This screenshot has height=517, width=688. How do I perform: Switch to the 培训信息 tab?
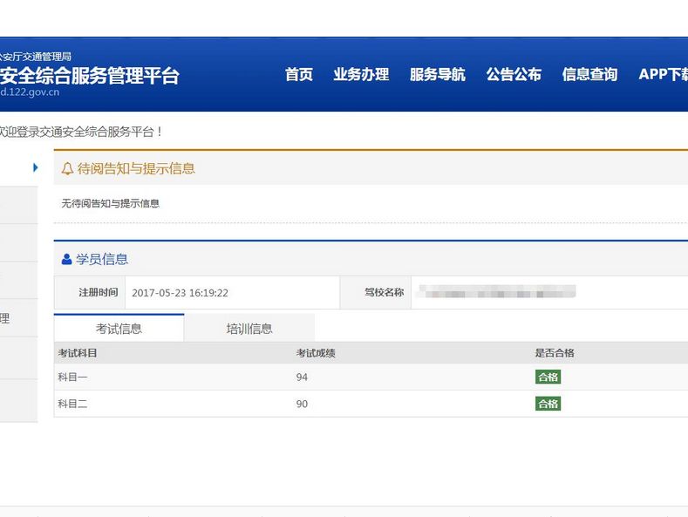[x=249, y=329]
